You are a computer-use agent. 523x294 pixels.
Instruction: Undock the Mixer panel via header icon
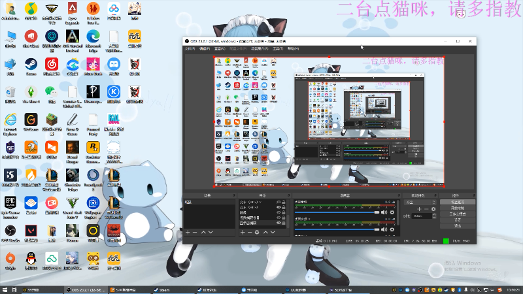(x=399, y=195)
